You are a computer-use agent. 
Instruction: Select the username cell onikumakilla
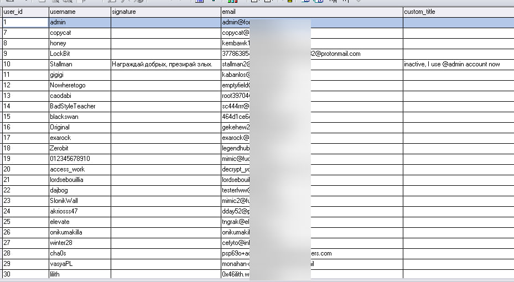point(80,232)
